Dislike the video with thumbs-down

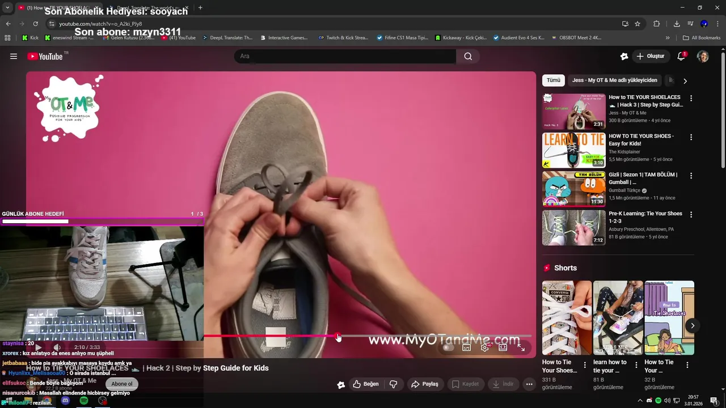pos(394,384)
